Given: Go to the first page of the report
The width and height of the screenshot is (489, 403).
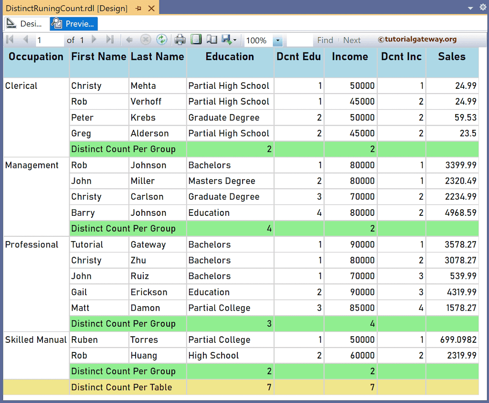Looking at the screenshot, I should [9, 40].
